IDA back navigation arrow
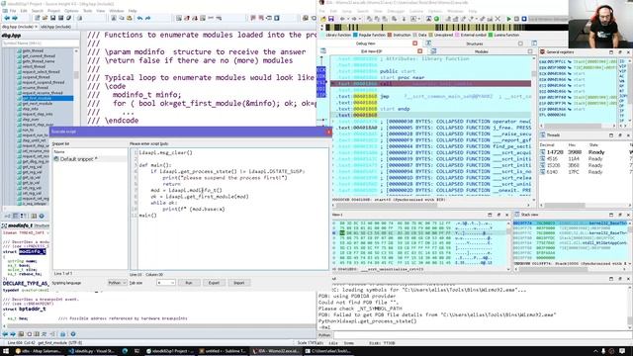The height and width of the screenshot is (356, 633). click(342, 19)
